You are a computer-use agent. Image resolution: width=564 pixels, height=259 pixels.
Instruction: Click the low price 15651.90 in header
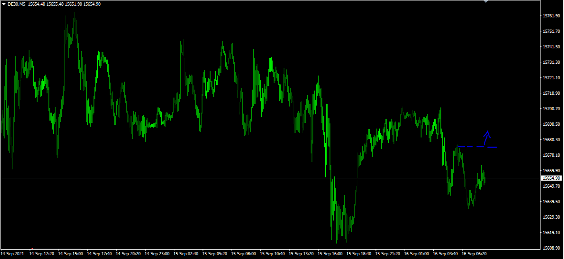74,4
